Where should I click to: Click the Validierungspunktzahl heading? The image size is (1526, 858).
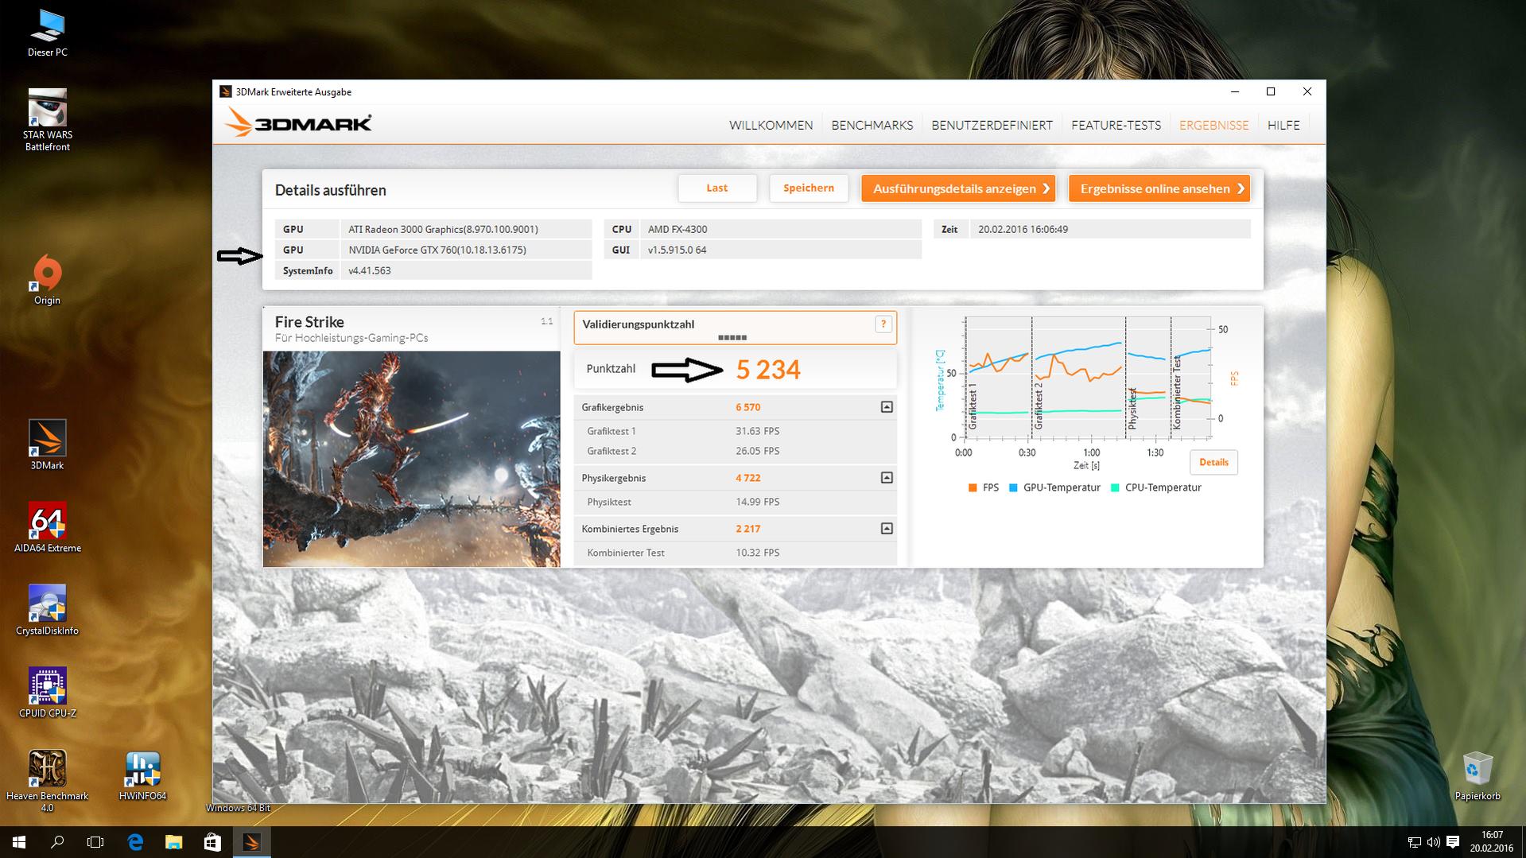[638, 324]
